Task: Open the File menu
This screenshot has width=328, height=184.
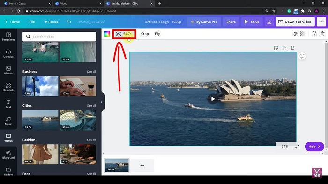Action: (32, 22)
